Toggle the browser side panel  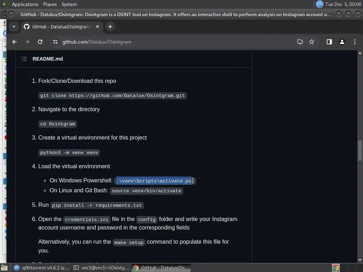[329, 42]
